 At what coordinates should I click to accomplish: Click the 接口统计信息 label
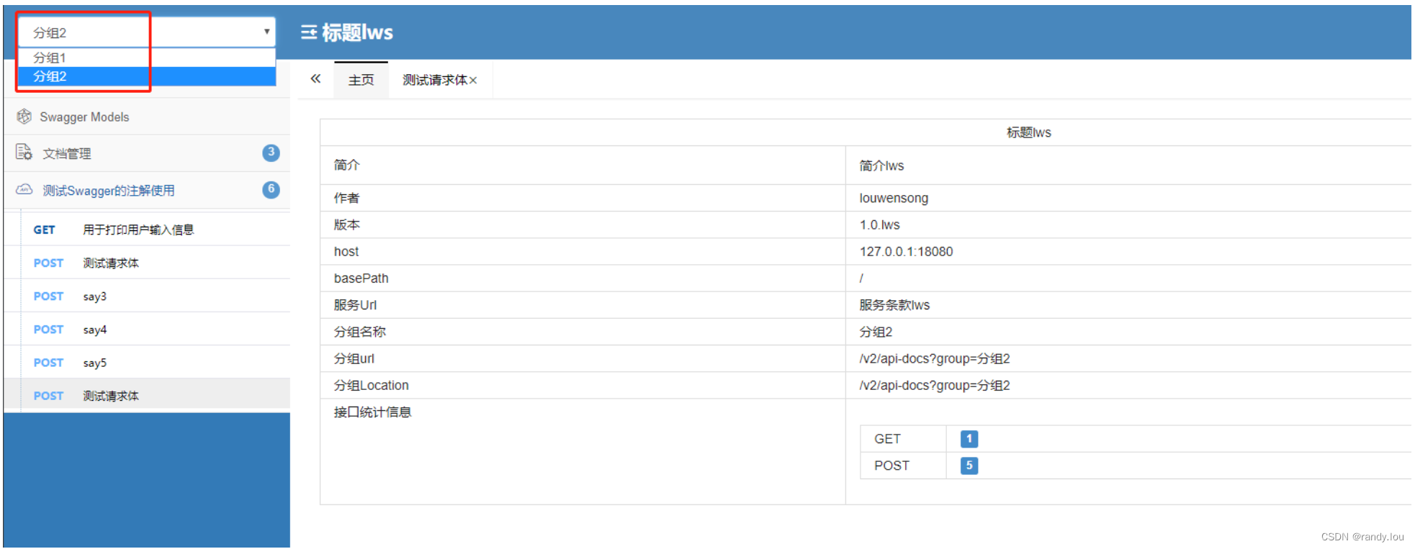click(x=372, y=412)
